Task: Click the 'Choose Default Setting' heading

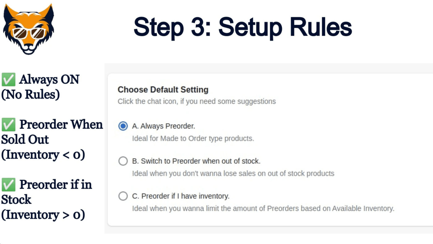Action: 163,90
